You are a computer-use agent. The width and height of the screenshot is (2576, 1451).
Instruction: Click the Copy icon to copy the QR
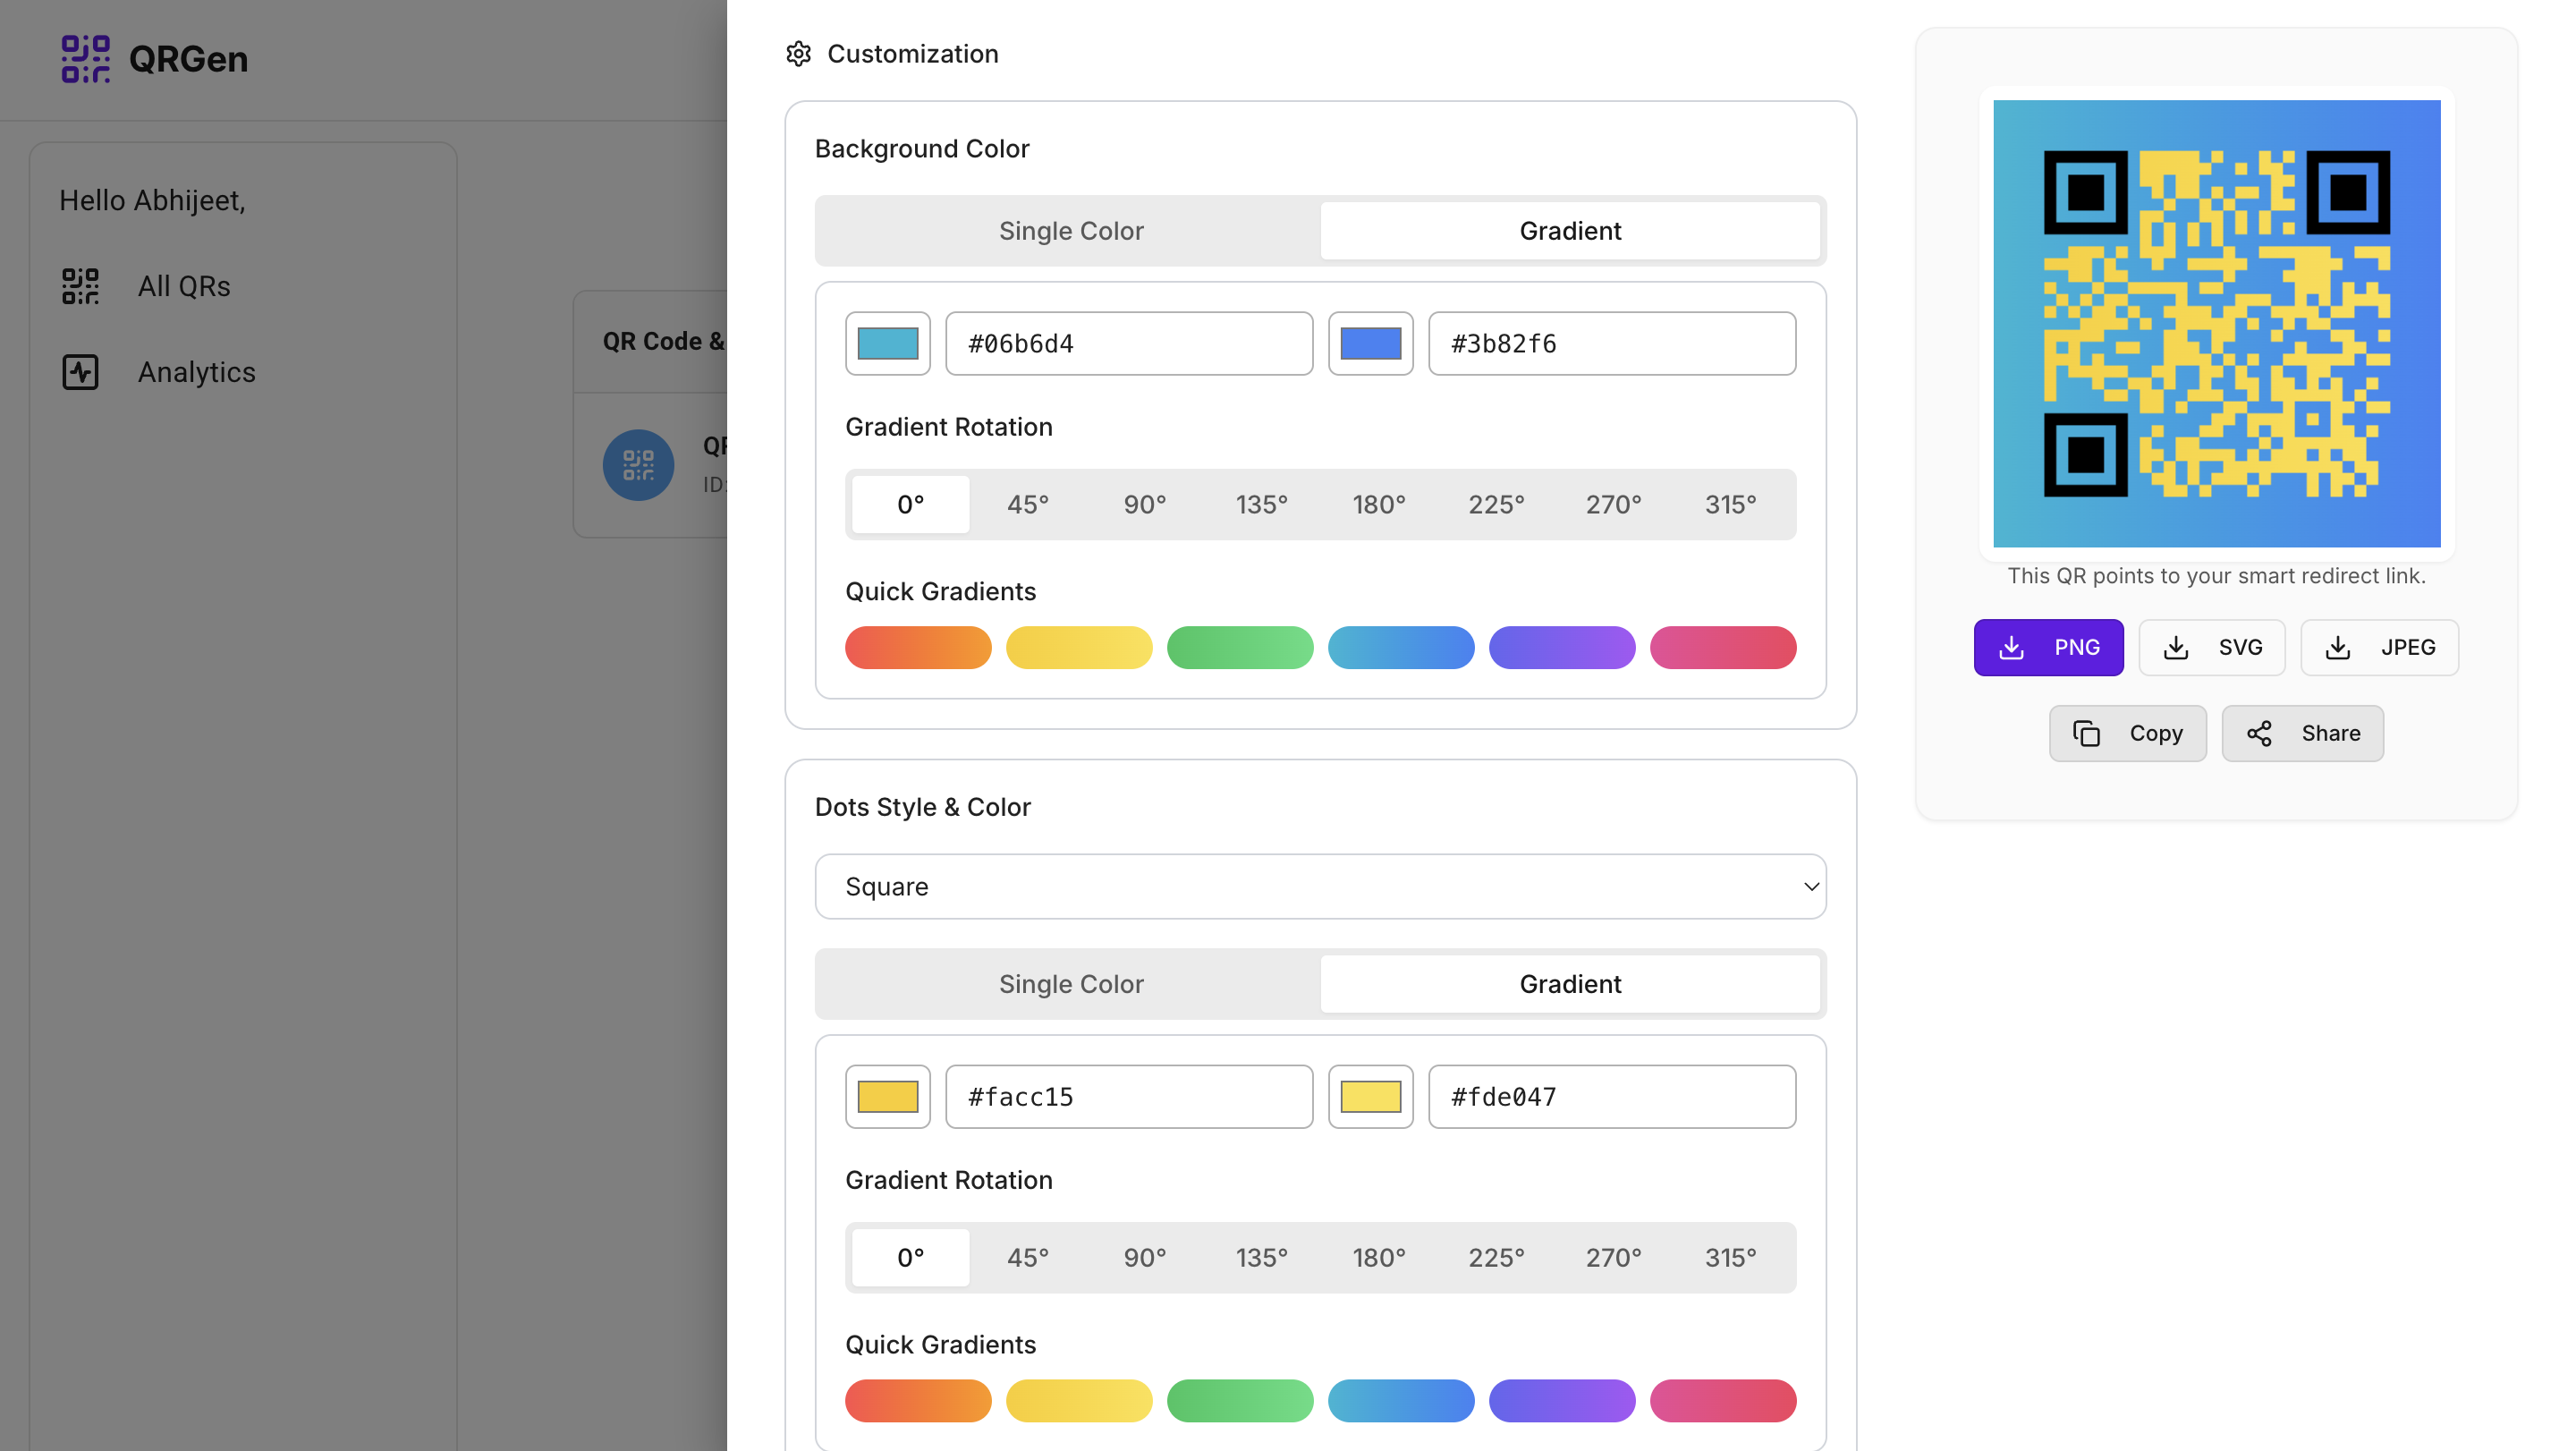2086,733
